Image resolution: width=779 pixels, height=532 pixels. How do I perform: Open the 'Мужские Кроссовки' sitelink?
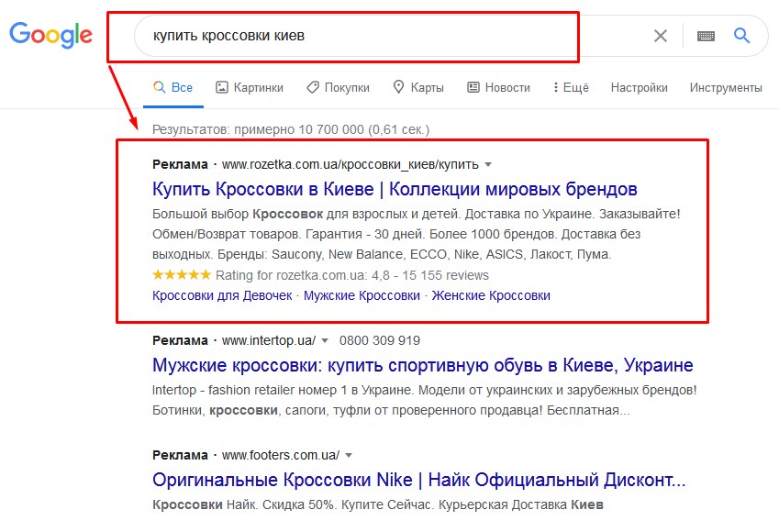pyautogui.click(x=362, y=295)
